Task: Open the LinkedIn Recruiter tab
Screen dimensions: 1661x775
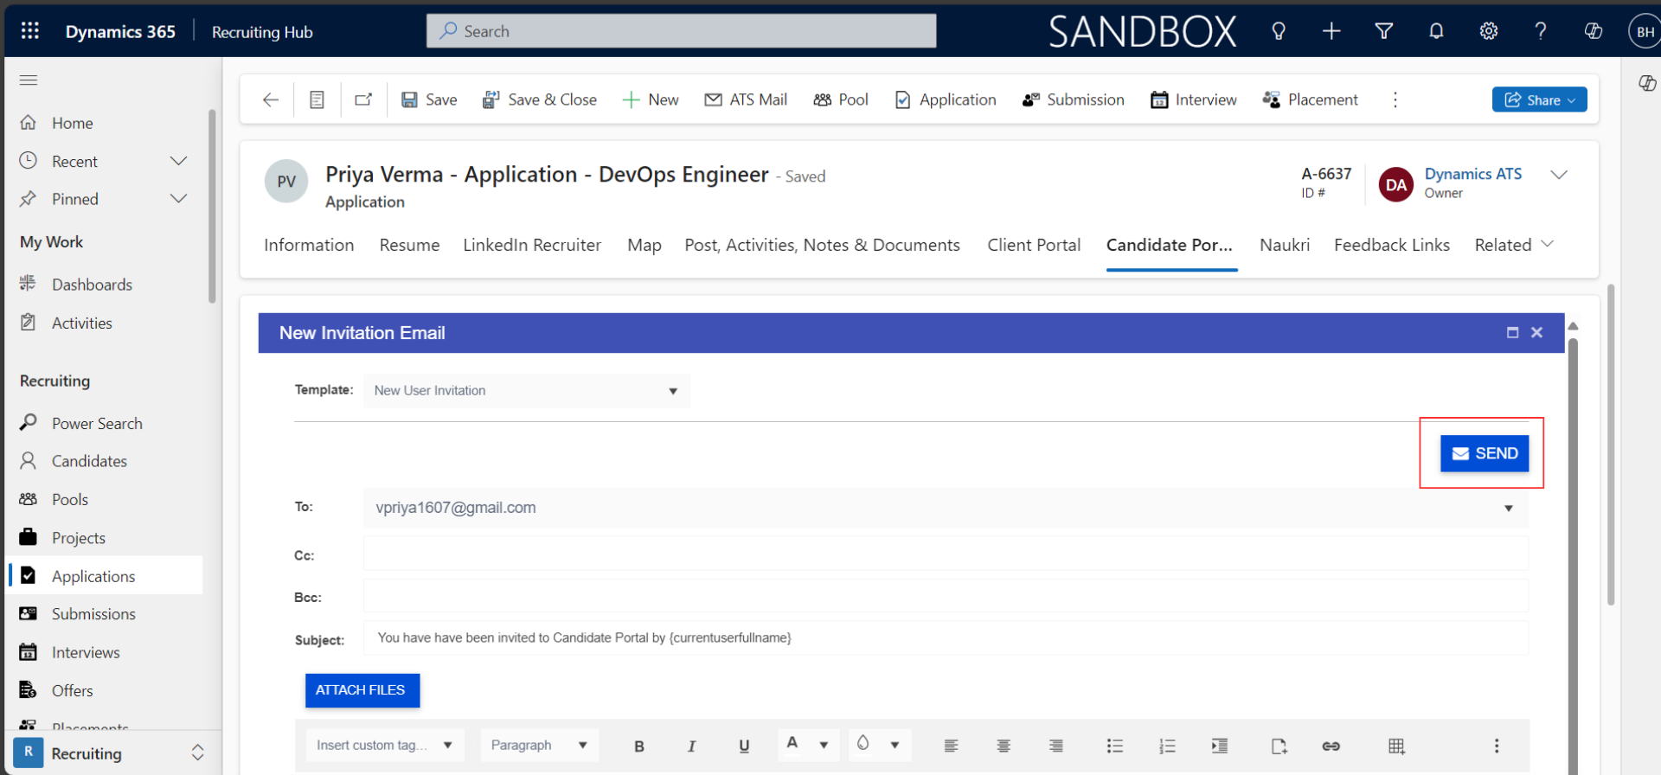Action: (x=532, y=245)
